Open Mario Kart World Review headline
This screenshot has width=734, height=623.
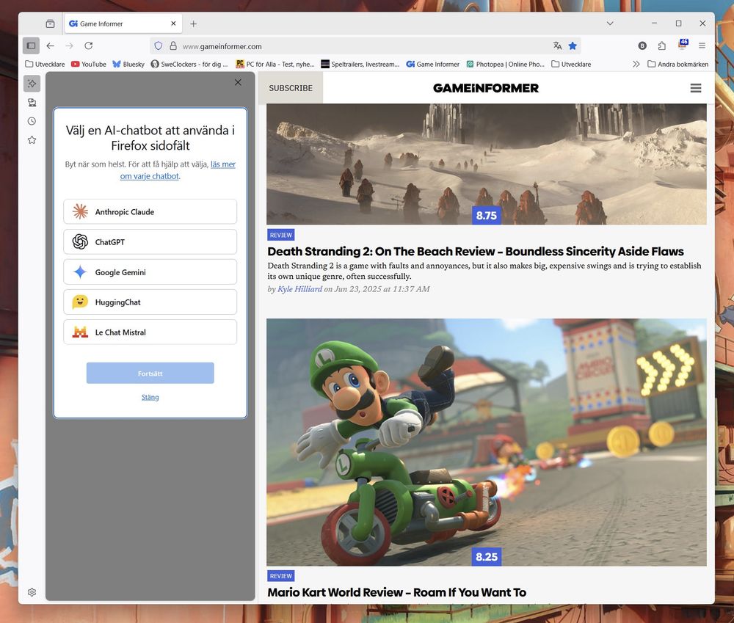coord(396,592)
